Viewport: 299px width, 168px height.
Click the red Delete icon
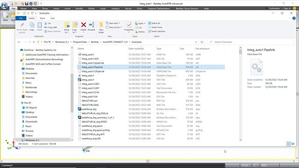coord(83,25)
